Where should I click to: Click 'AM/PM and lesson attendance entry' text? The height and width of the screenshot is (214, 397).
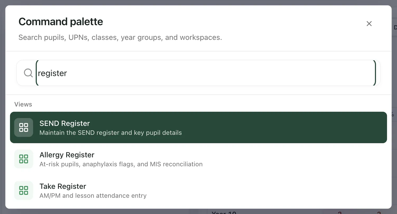click(x=93, y=196)
